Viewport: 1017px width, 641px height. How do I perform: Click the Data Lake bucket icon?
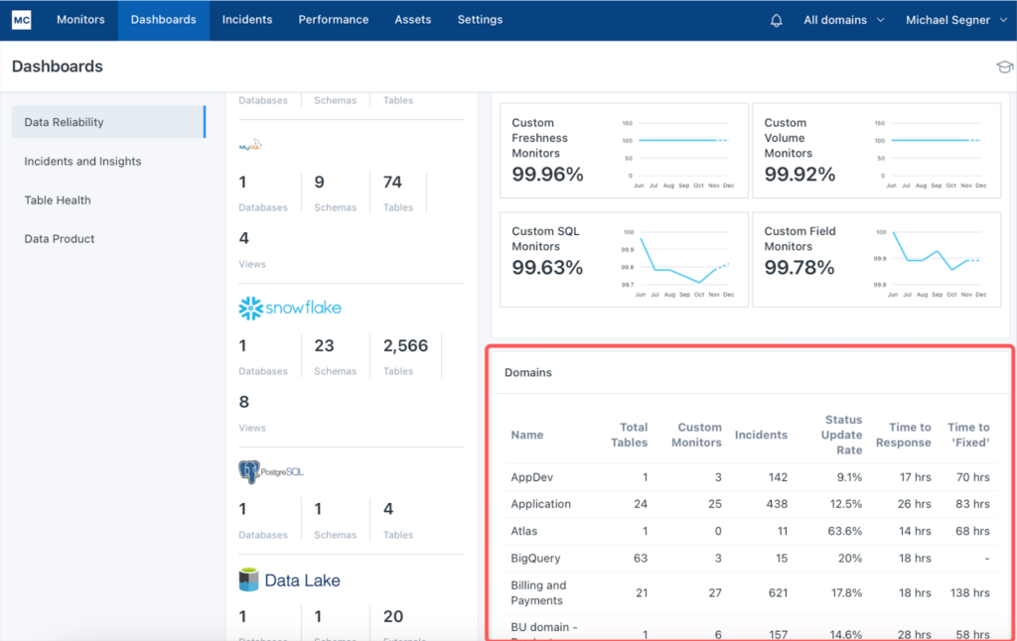[x=248, y=580]
